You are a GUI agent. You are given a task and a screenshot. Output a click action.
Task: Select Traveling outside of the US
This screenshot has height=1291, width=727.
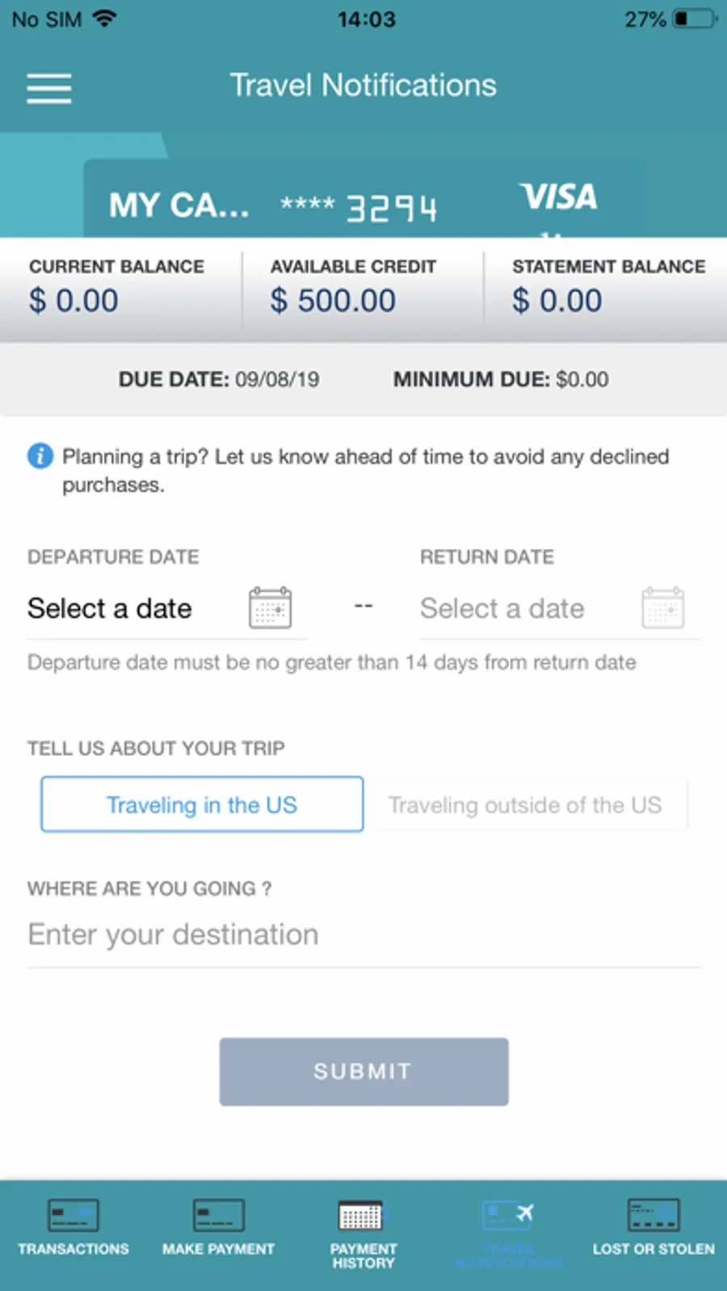[x=525, y=805]
